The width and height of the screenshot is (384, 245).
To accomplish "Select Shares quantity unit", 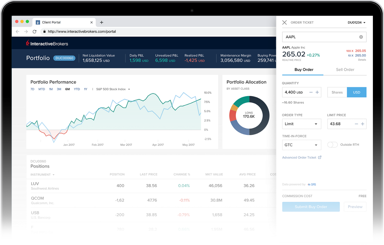I will point(337,92).
